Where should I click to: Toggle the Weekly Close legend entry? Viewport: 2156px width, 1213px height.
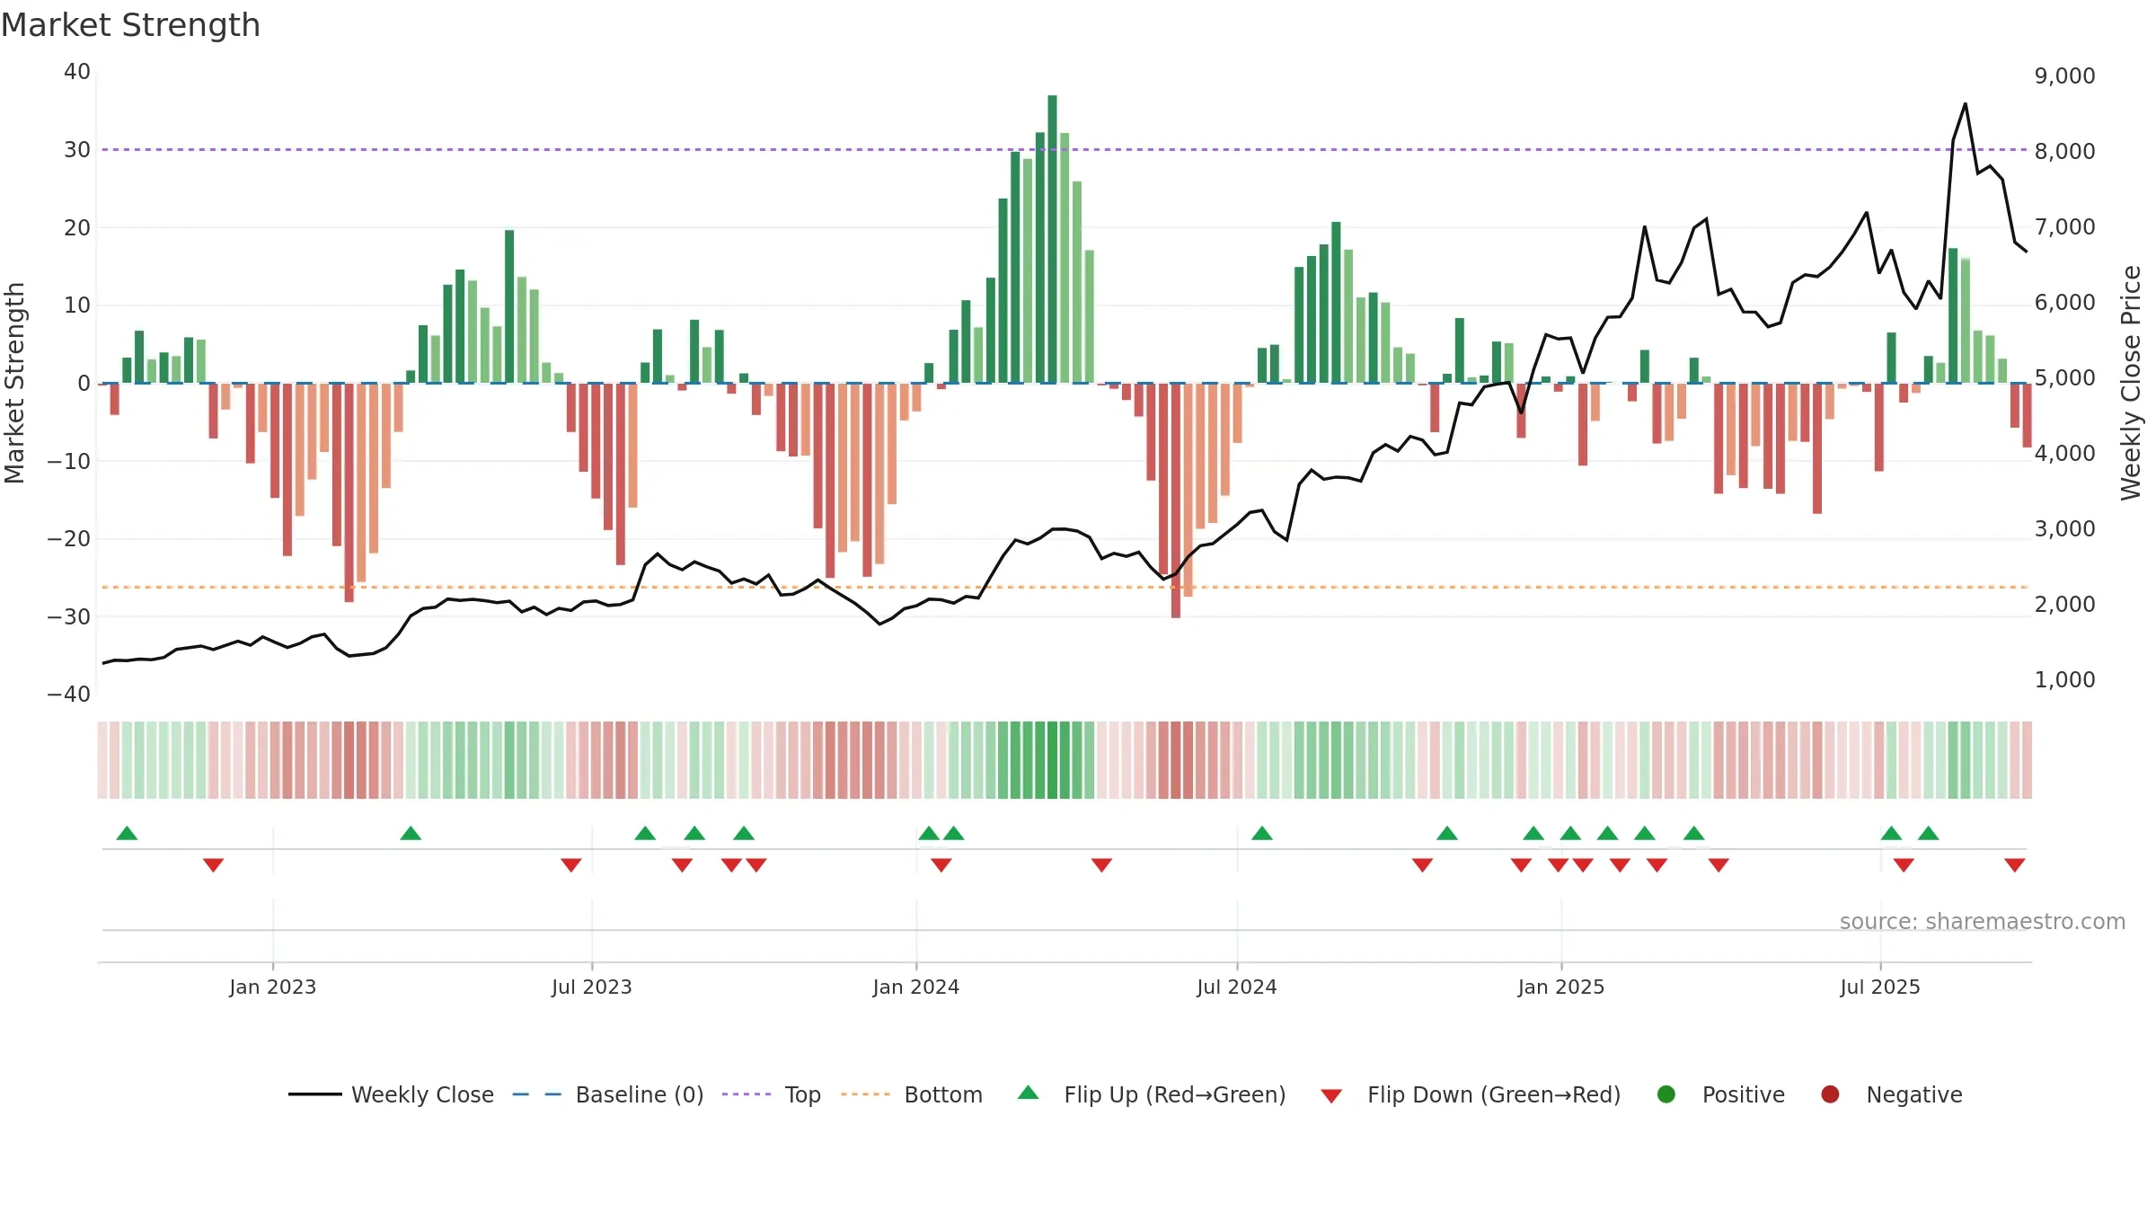pos(392,1094)
